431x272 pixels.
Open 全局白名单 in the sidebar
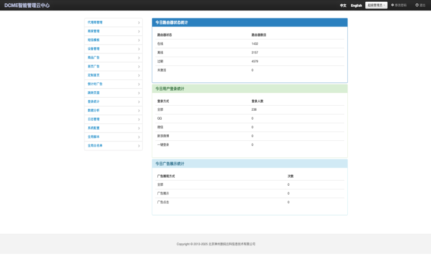pos(95,146)
